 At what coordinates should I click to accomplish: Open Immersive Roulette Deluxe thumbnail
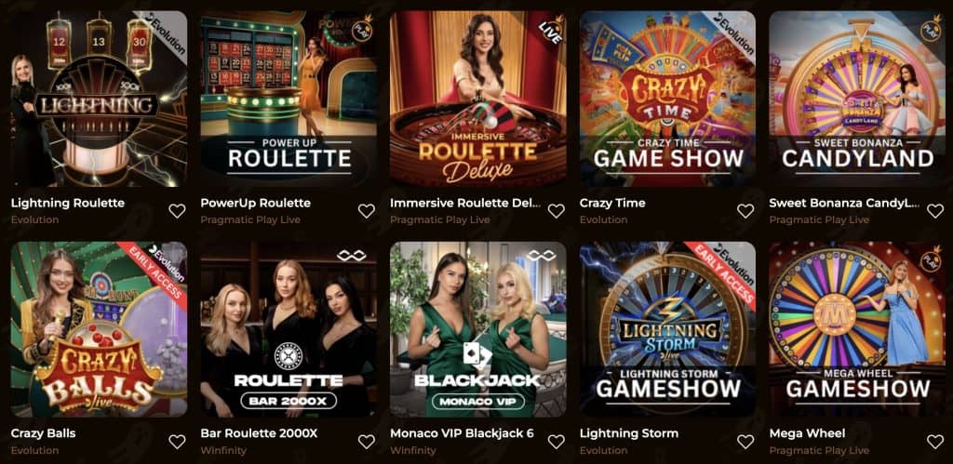pyautogui.click(x=478, y=99)
